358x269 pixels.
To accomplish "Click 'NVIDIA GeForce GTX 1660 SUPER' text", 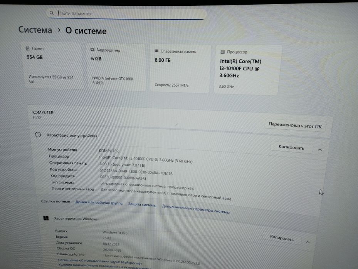I will pyautogui.click(x=112, y=80).
